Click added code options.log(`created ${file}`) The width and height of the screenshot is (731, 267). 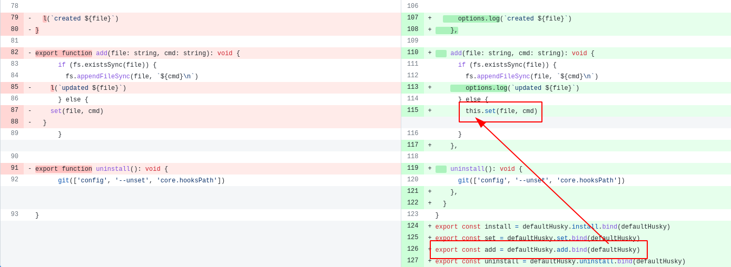tap(515, 19)
